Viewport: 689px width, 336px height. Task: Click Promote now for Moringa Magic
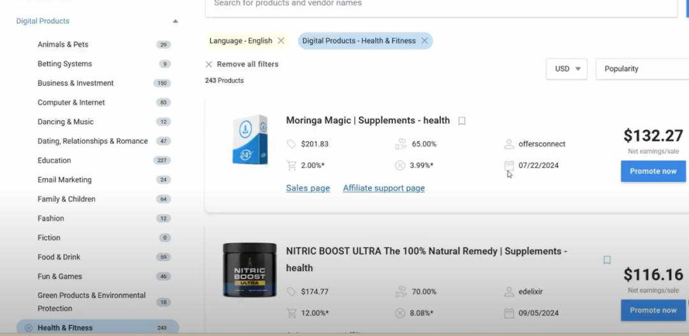tap(653, 171)
